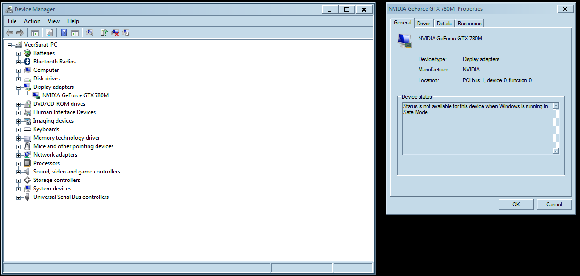Click the large GTX 780M icon in Properties
Image resolution: width=580 pixels, height=276 pixels.
(x=405, y=40)
